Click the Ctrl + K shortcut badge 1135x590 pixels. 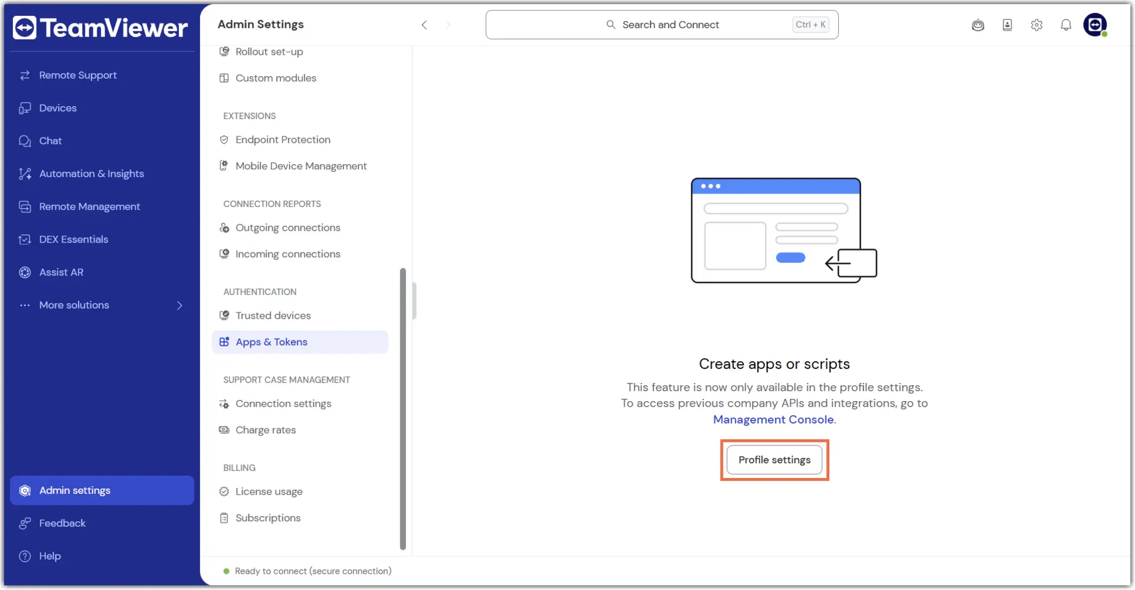click(810, 25)
